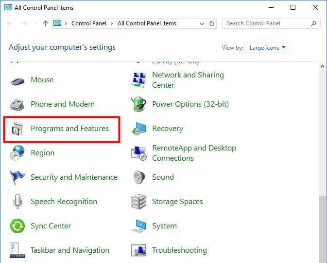Click the search magnifier icon
The height and width of the screenshot is (263, 327).
click(313, 23)
